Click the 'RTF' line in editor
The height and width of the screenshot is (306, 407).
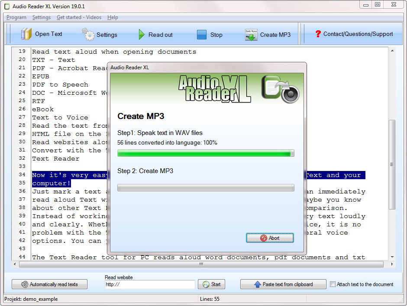(39, 101)
